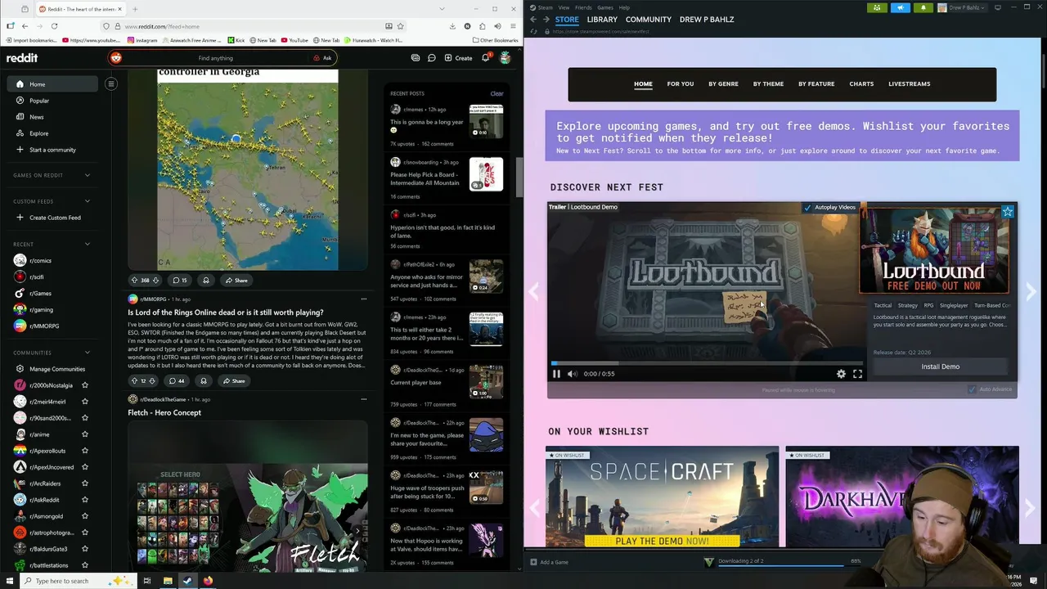
Task: Favorite r/2000sNostalgia with star
Action: (85, 385)
